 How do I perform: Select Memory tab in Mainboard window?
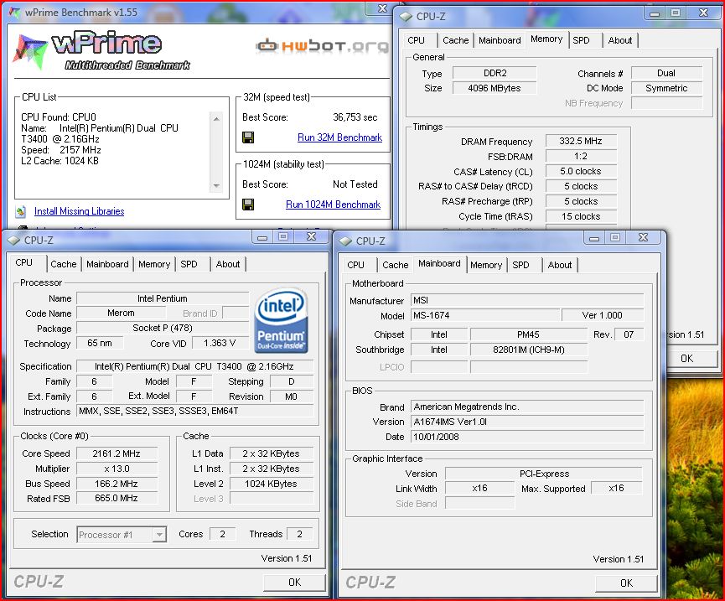click(486, 266)
